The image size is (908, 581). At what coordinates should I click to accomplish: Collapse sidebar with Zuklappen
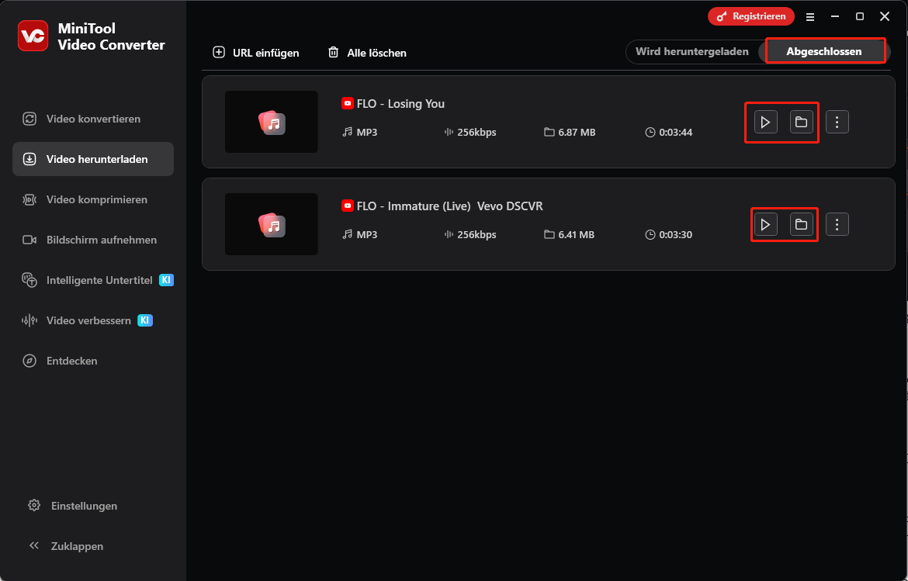pyautogui.click(x=66, y=546)
